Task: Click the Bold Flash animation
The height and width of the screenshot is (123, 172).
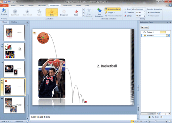Action: click(x=15, y=12)
